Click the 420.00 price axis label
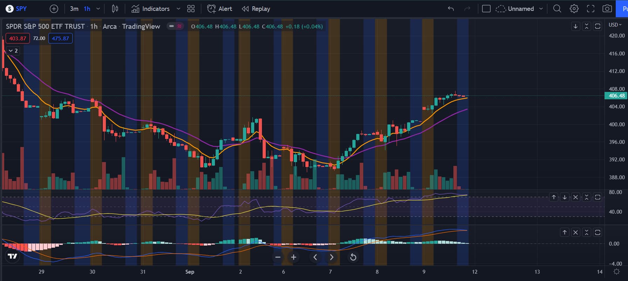This screenshot has width=628, height=281. pyautogui.click(x=617, y=36)
